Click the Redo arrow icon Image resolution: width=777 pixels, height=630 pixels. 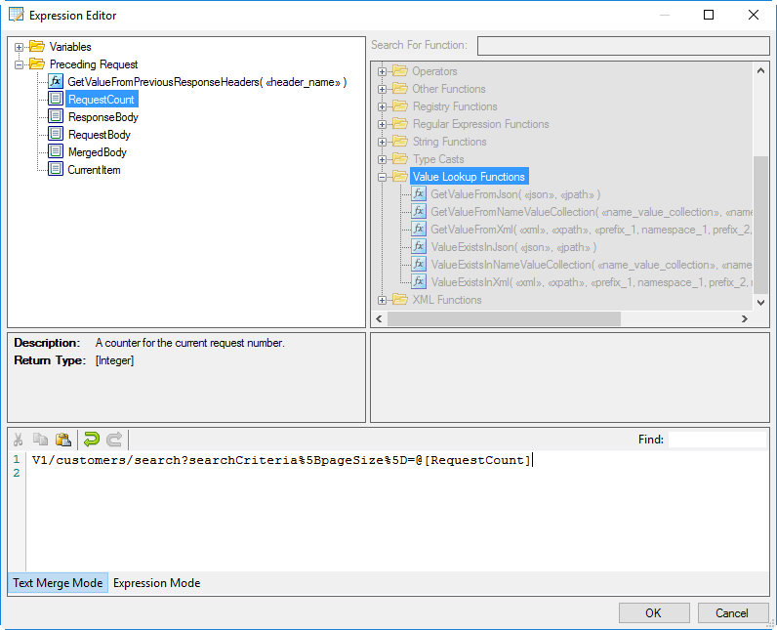[x=114, y=440]
